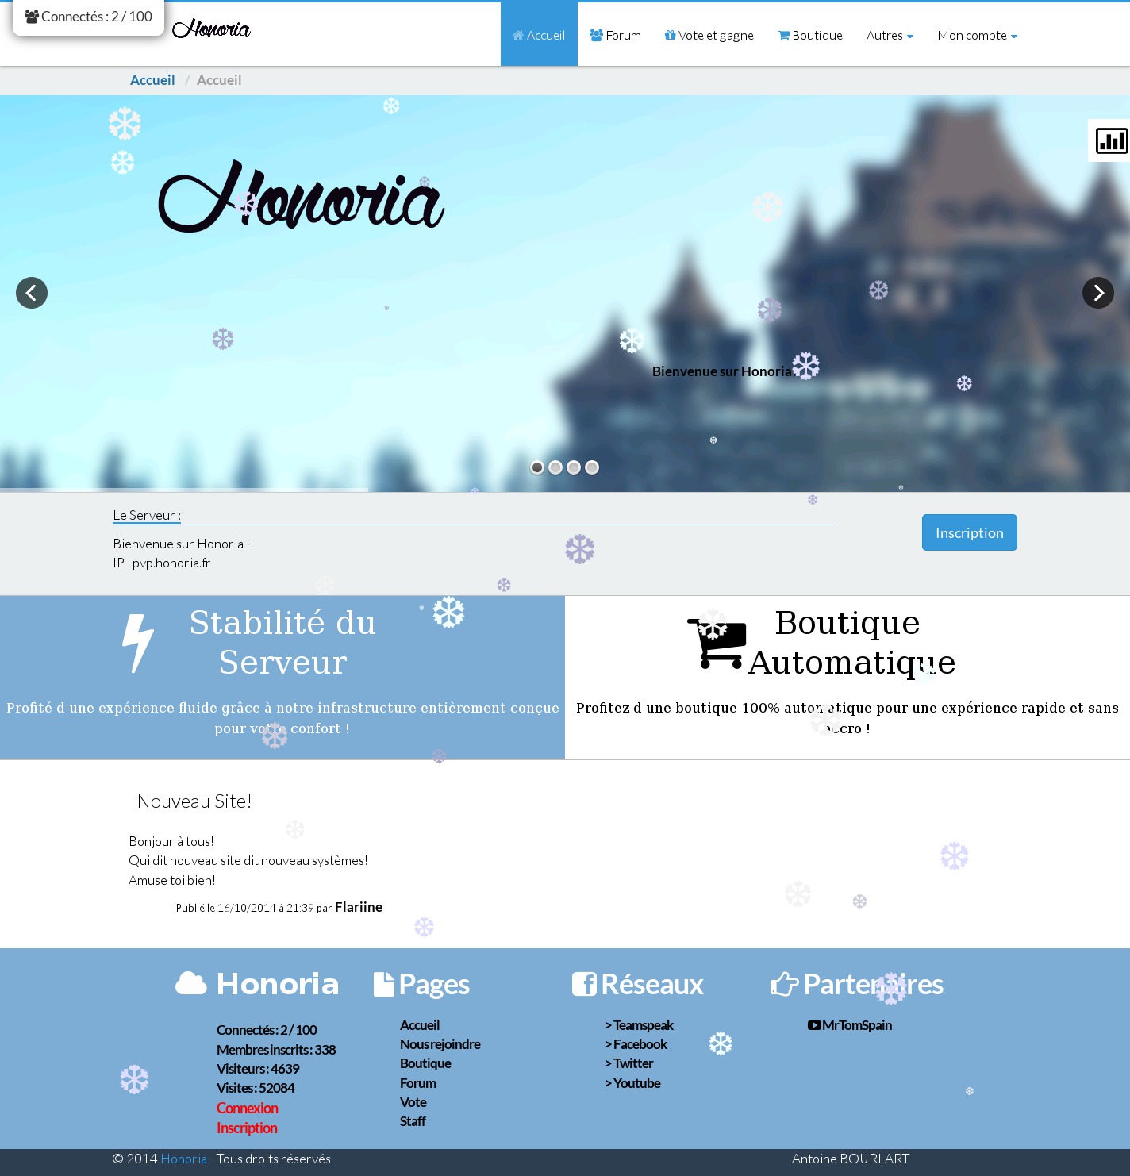
Task: Click the Stabilité du Serveur heading
Action: (282, 642)
